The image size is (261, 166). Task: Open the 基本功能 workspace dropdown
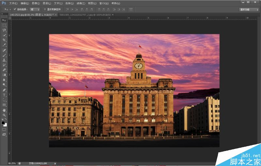click(249, 9)
